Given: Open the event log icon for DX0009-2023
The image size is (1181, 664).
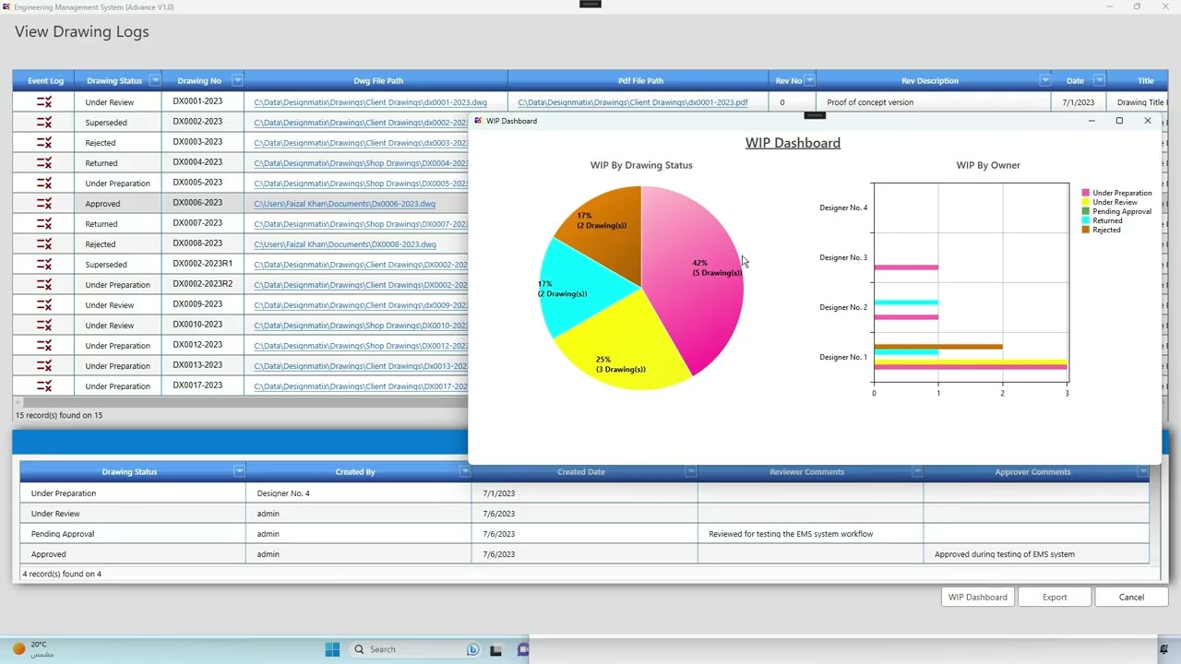Looking at the screenshot, I should tap(44, 305).
